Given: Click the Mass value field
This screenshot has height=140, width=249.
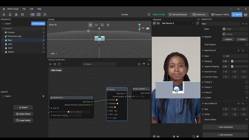Looking at the screenshot, I should [235, 56].
